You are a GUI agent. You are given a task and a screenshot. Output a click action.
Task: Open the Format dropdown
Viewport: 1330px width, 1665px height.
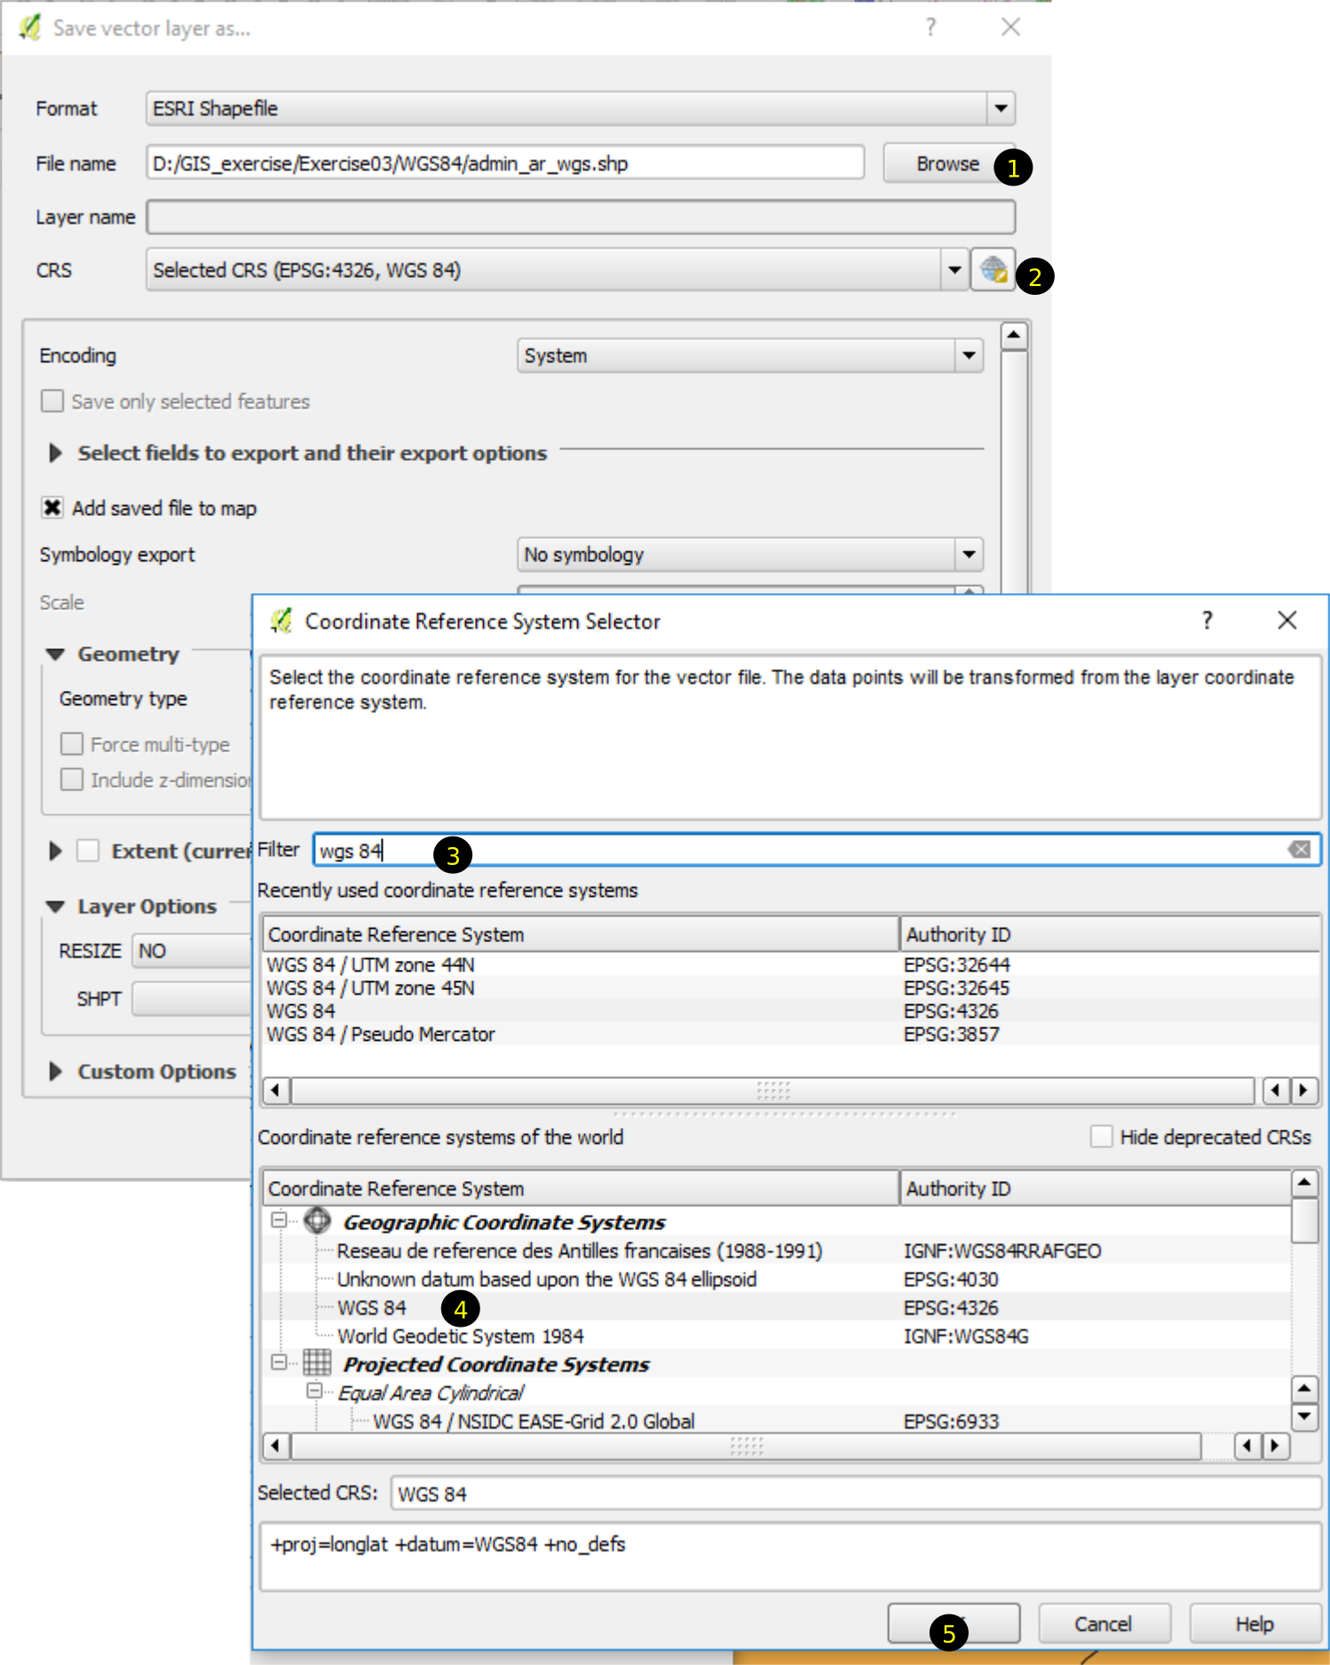coord(1001,108)
